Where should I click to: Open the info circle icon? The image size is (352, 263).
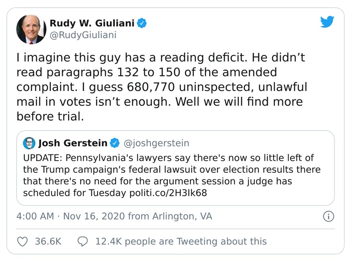(x=328, y=216)
